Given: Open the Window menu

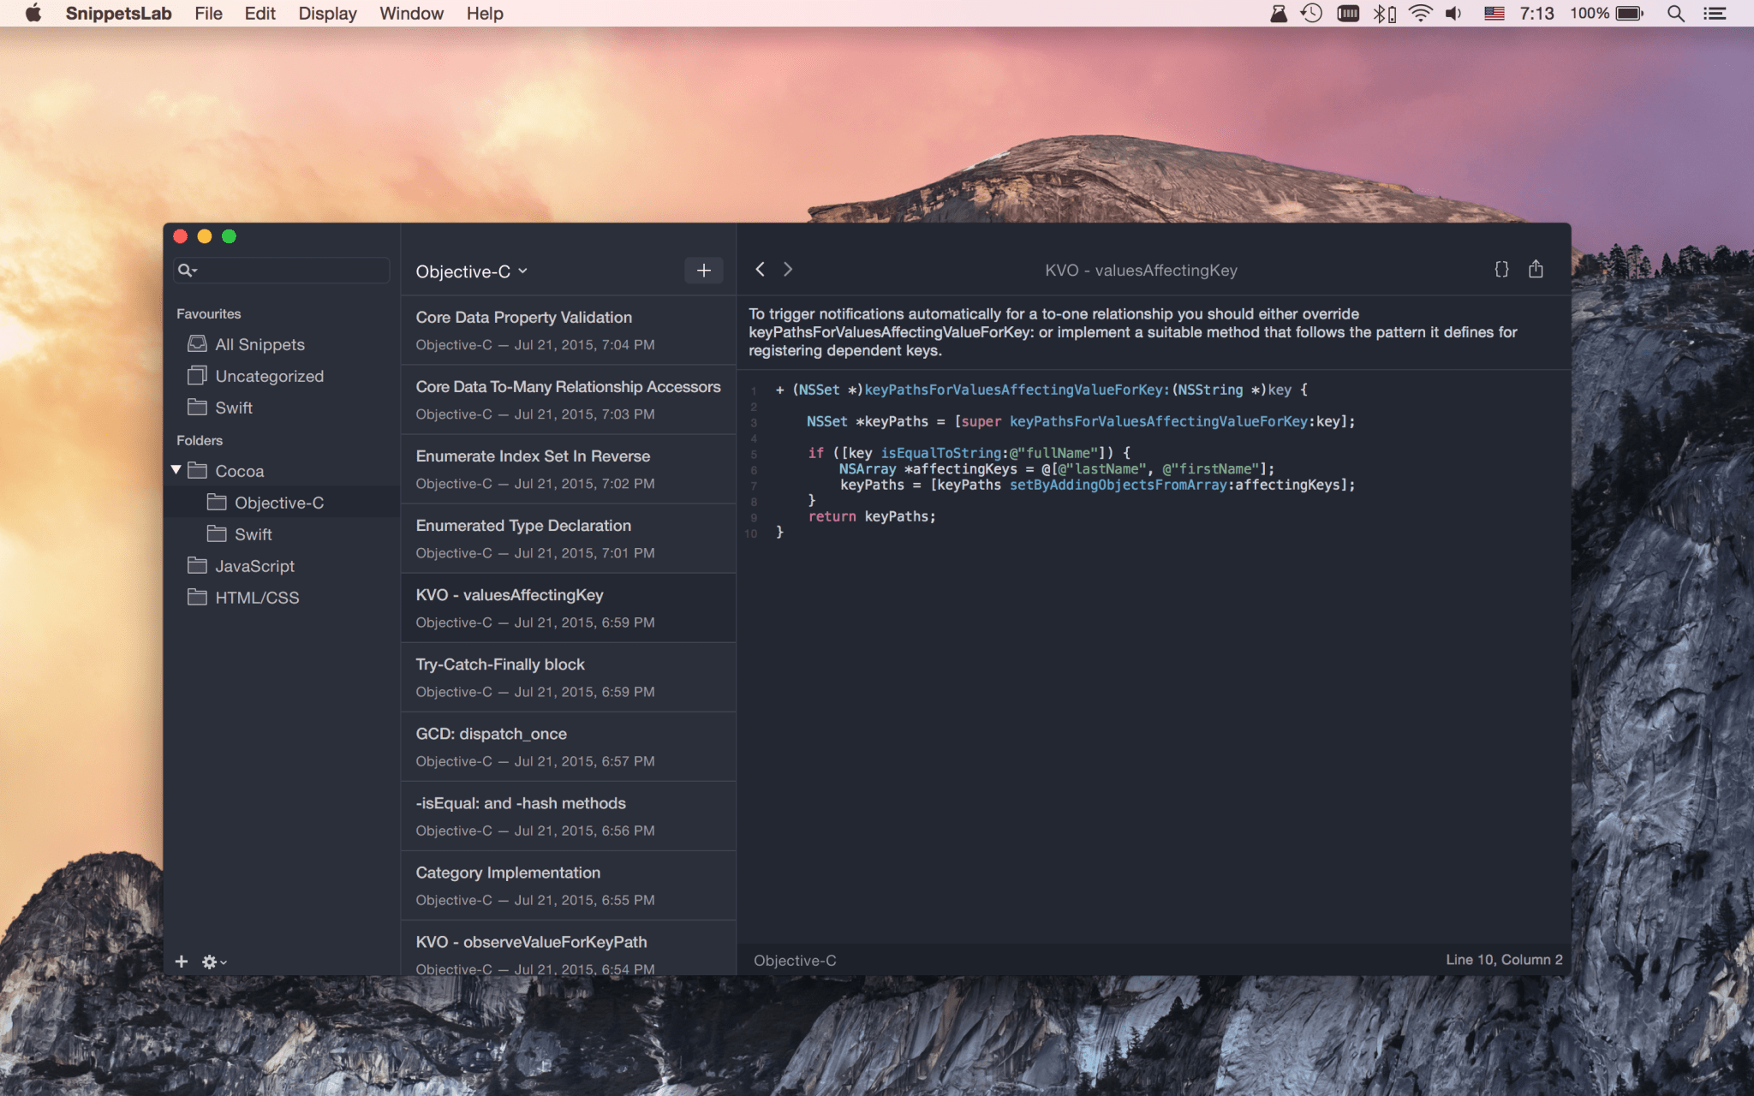Looking at the screenshot, I should (411, 14).
